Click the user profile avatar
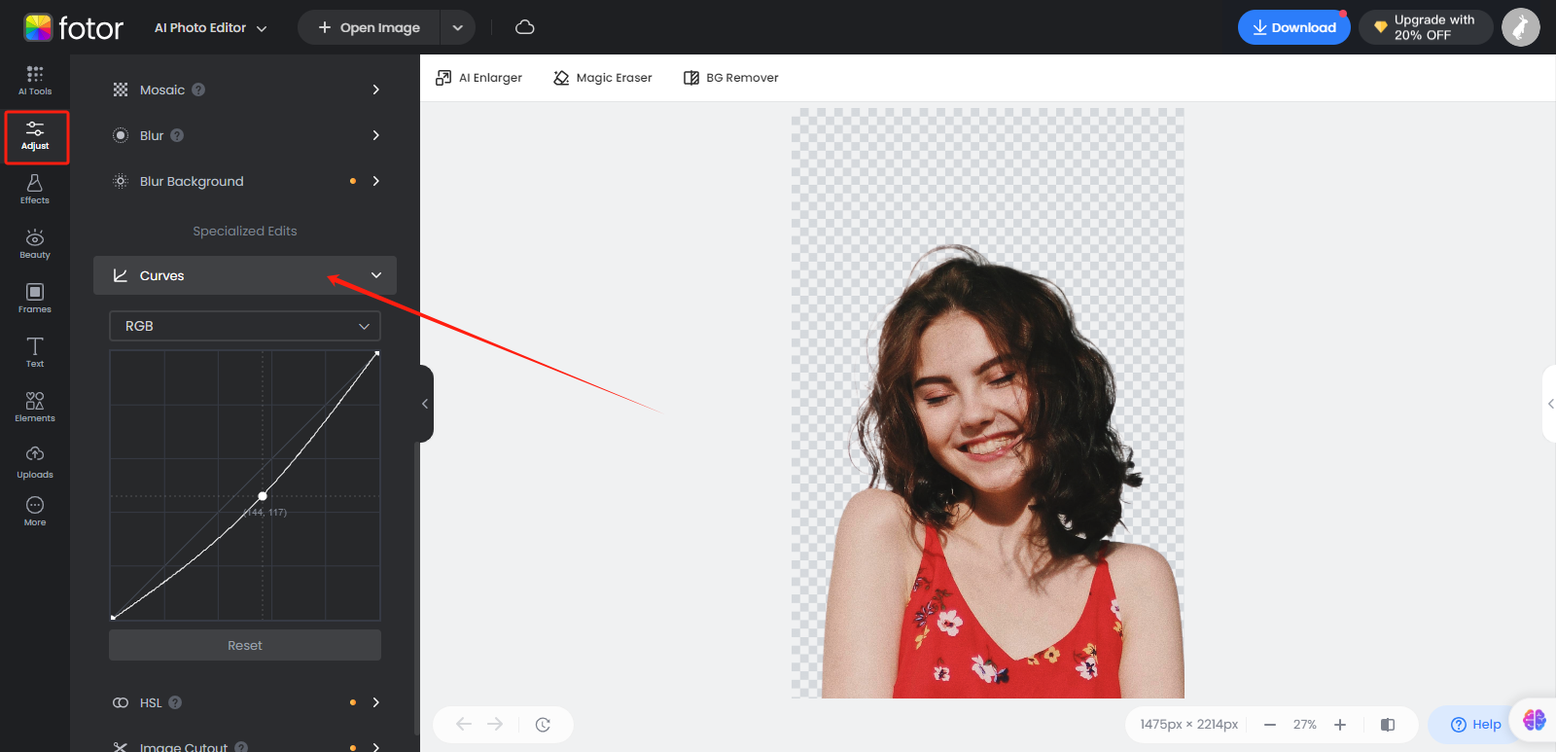The image size is (1556, 752). click(1521, 27)
